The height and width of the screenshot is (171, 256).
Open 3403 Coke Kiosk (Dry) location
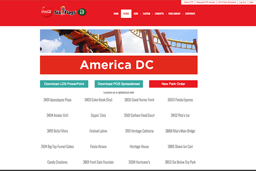tap(98, 100)
